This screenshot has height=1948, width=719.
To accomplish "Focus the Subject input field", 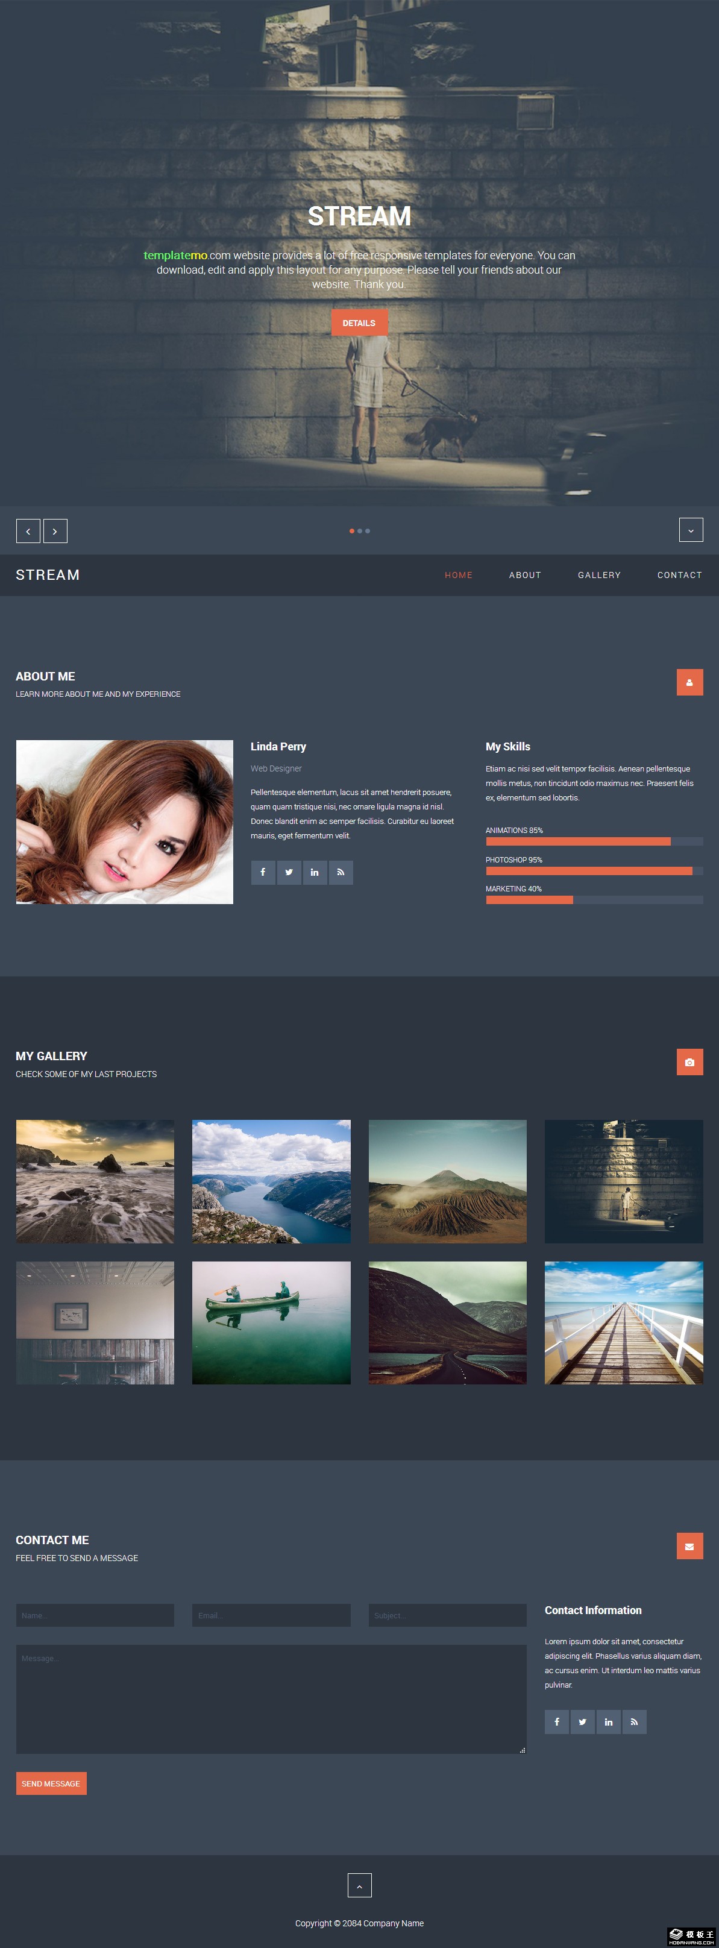I will [448, 1615].
